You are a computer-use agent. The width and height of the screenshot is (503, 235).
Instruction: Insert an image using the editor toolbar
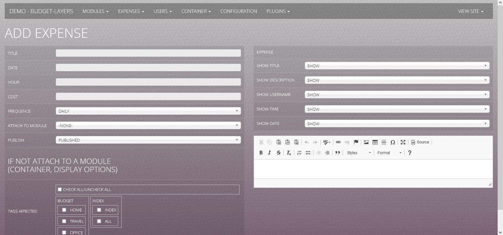click(x=366, y=142)
